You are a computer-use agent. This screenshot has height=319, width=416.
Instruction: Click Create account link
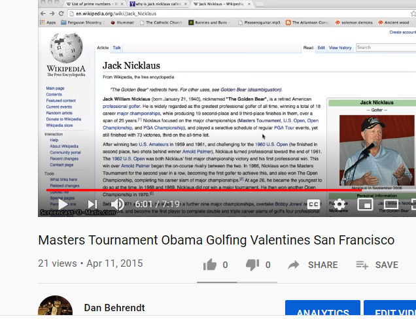(x=402, y=32)
